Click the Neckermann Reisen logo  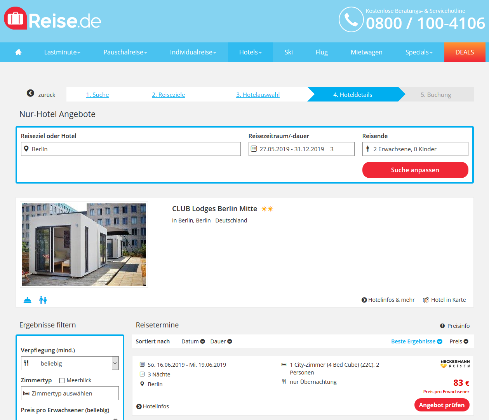pyautogui.click(x=455, y=364)
